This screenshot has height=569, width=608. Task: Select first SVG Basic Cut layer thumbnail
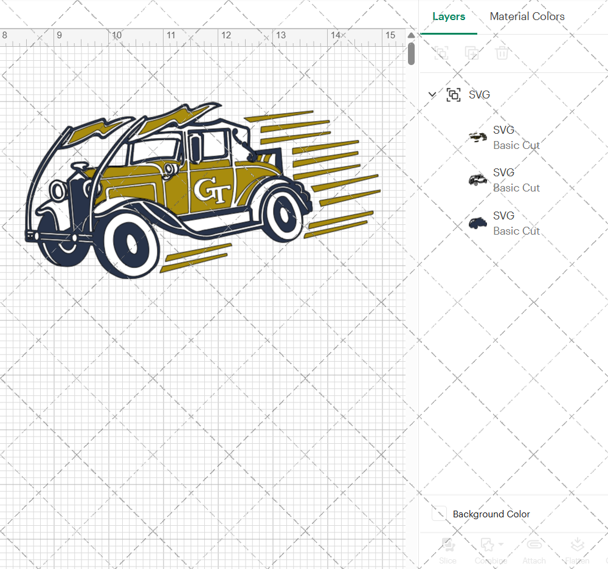tap(478, 137)
